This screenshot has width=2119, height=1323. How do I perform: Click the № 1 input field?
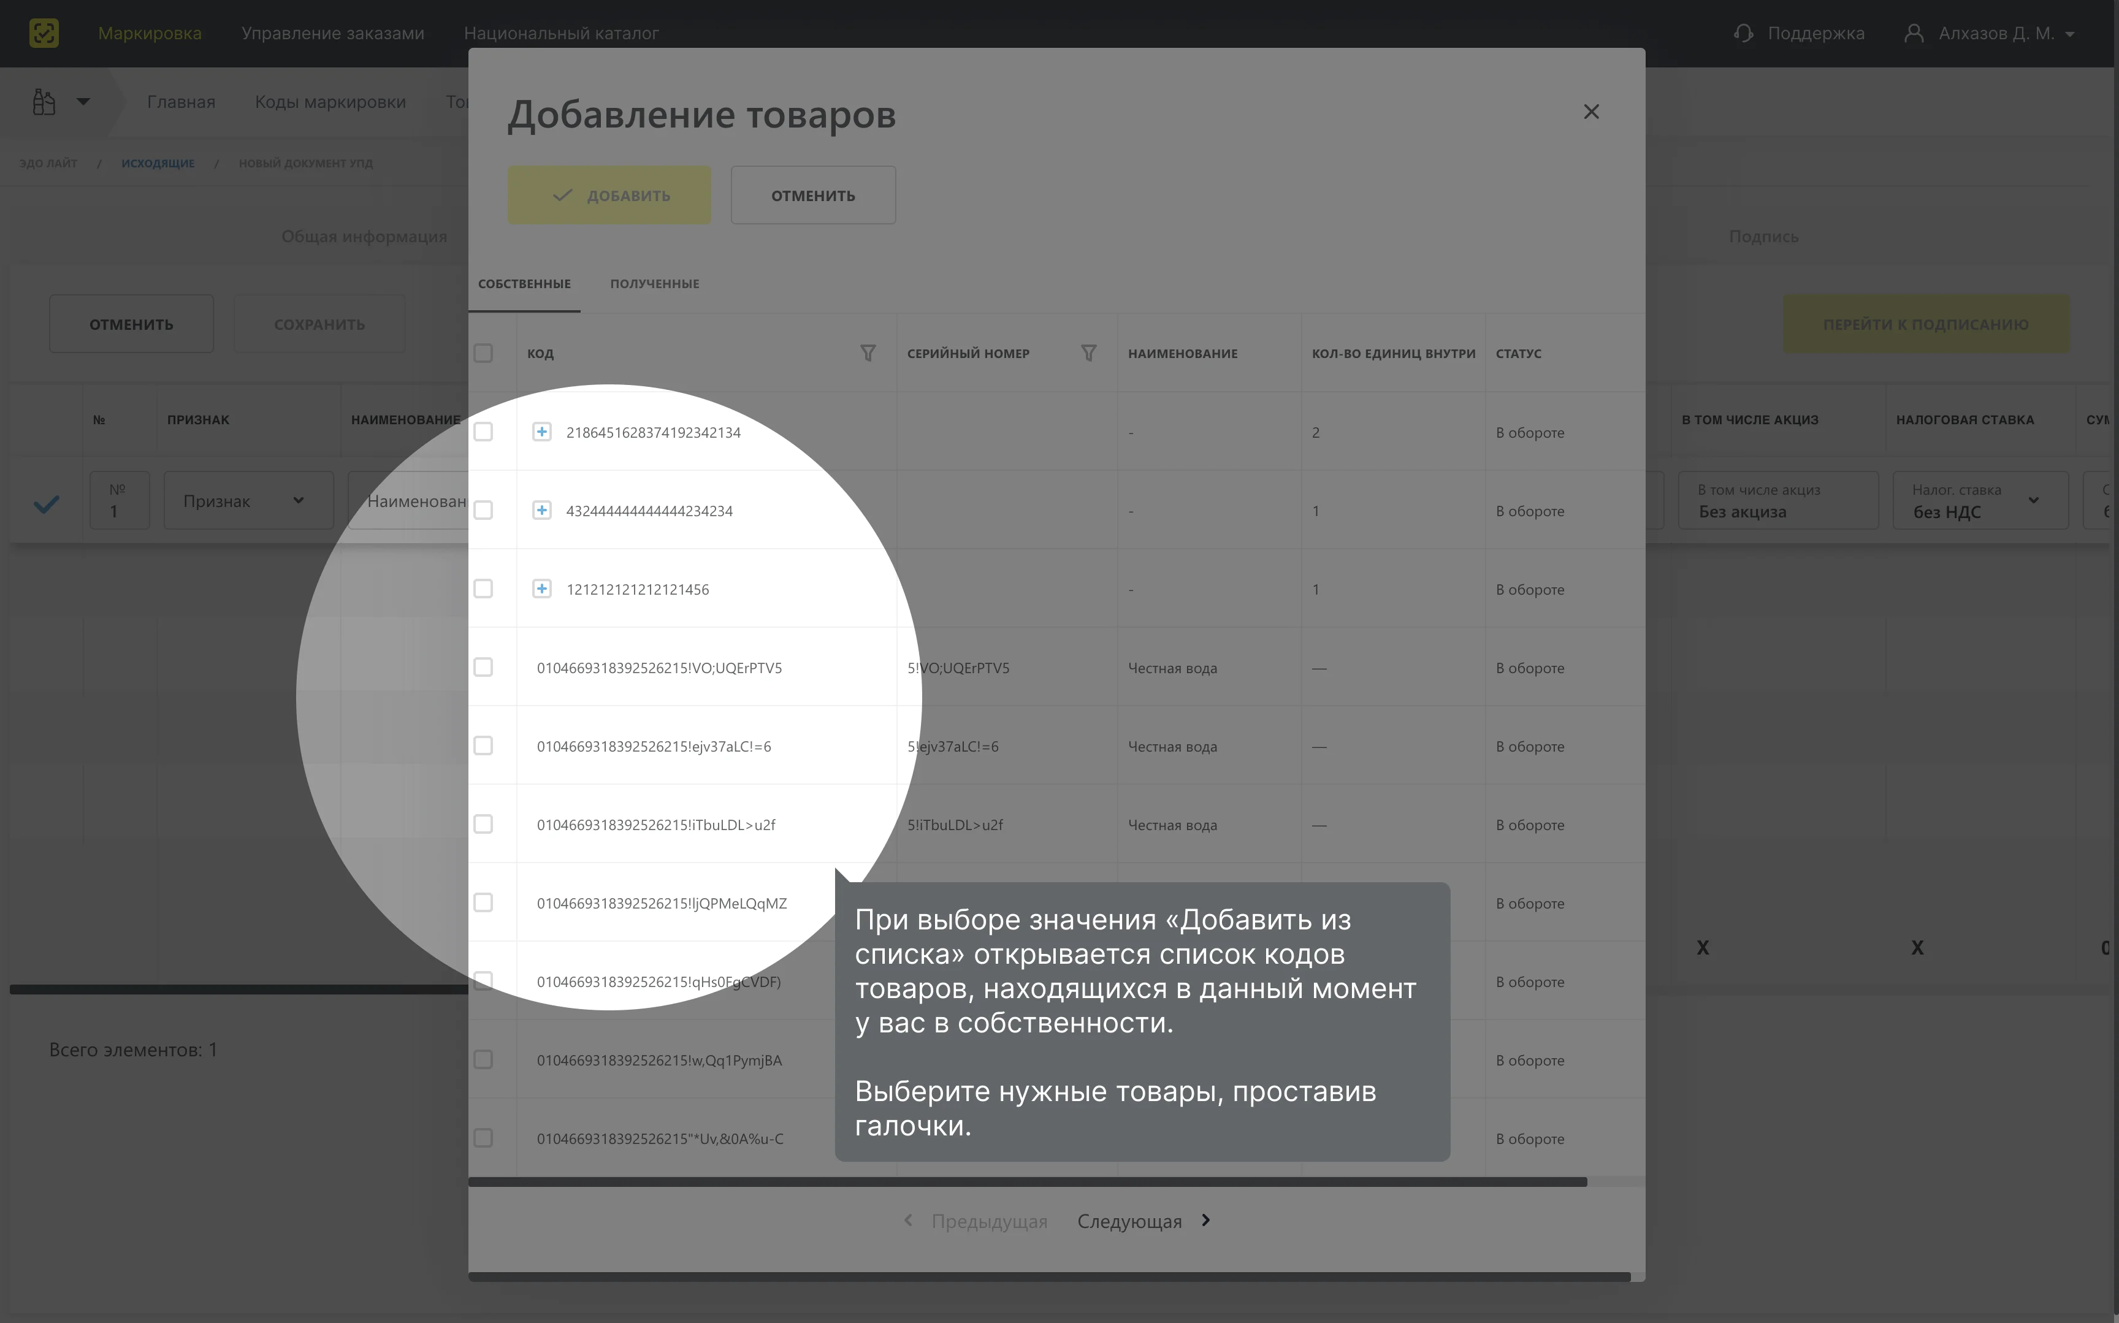click(119, 500)
